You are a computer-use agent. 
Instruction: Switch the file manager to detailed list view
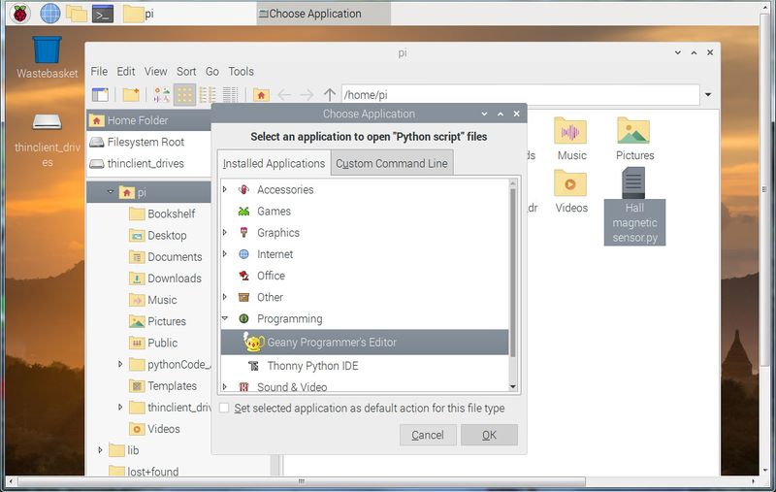click(230, 94)
